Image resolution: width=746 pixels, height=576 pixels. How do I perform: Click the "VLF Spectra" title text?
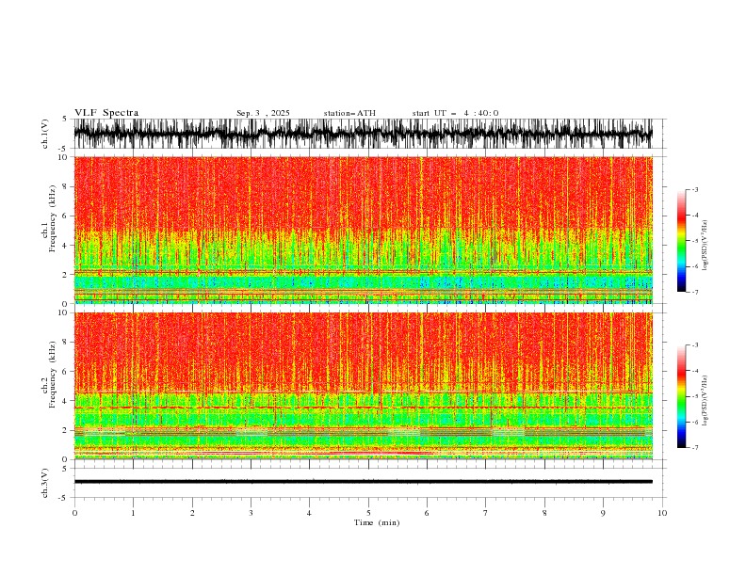[106, 113]
